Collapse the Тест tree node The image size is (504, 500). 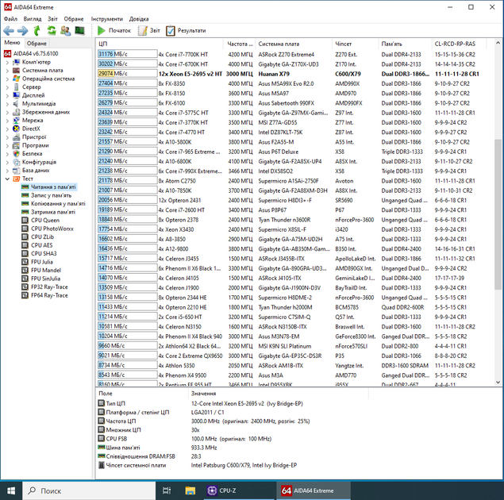(x=7, y=179)
